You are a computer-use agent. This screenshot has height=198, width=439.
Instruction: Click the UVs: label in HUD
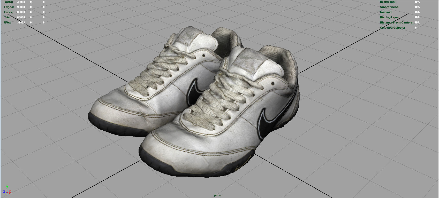(x=7, y=22)
